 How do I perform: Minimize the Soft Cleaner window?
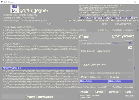coord(121,2)
